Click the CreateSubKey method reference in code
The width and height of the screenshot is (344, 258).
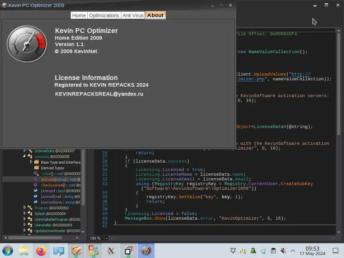[x=297, y=184]
